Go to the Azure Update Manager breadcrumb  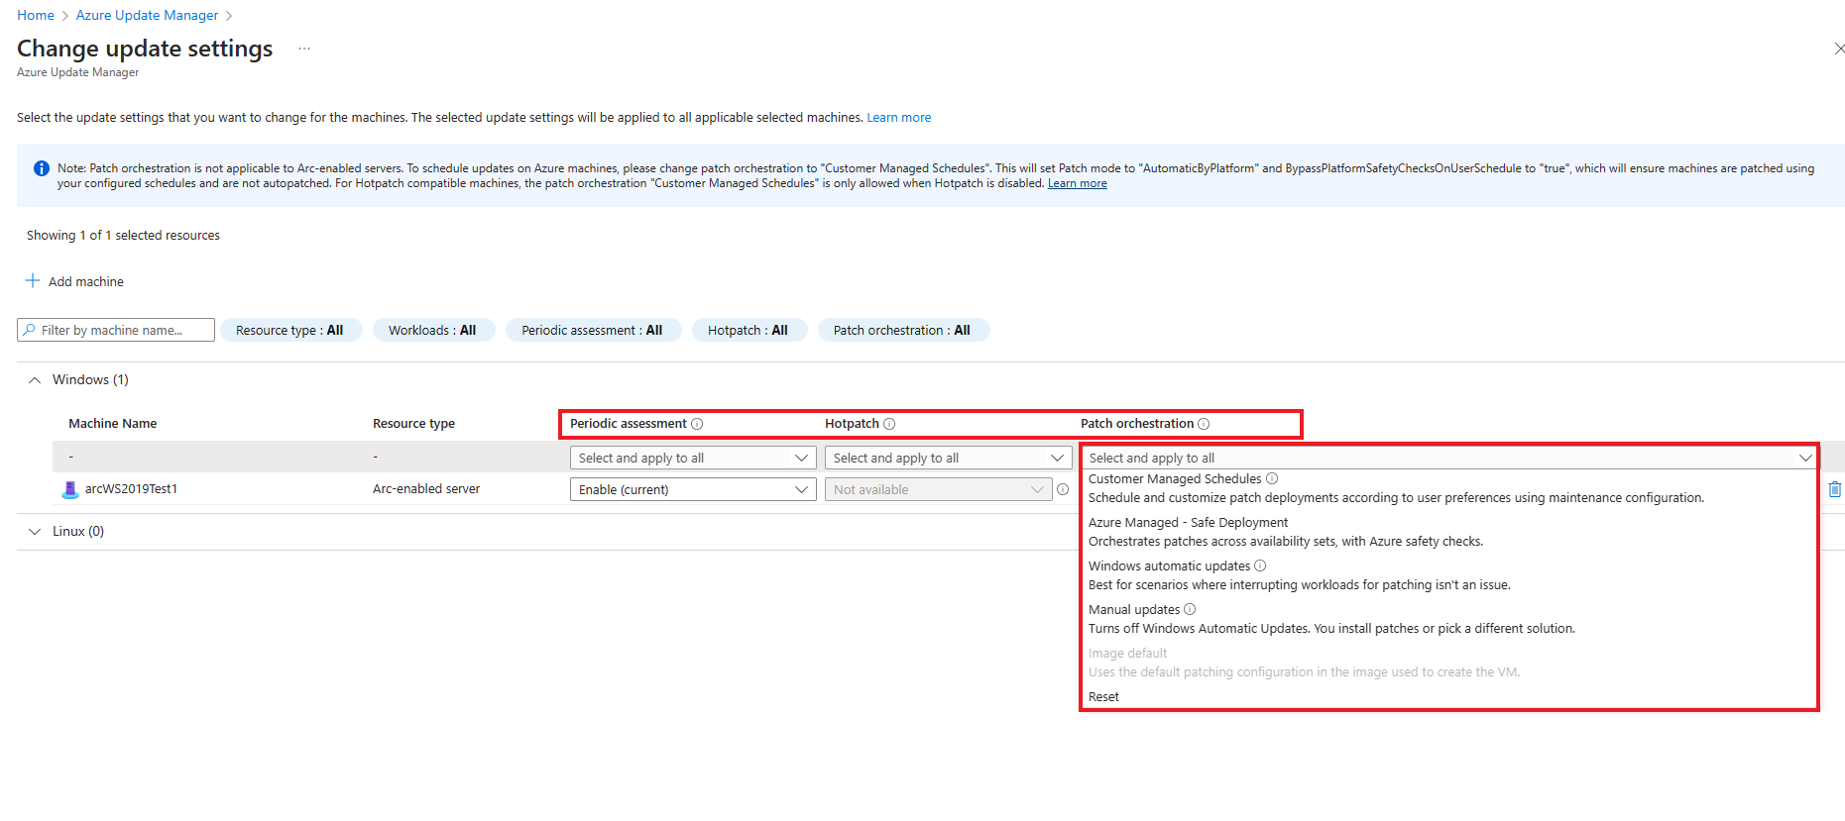(x=147, y=15)
